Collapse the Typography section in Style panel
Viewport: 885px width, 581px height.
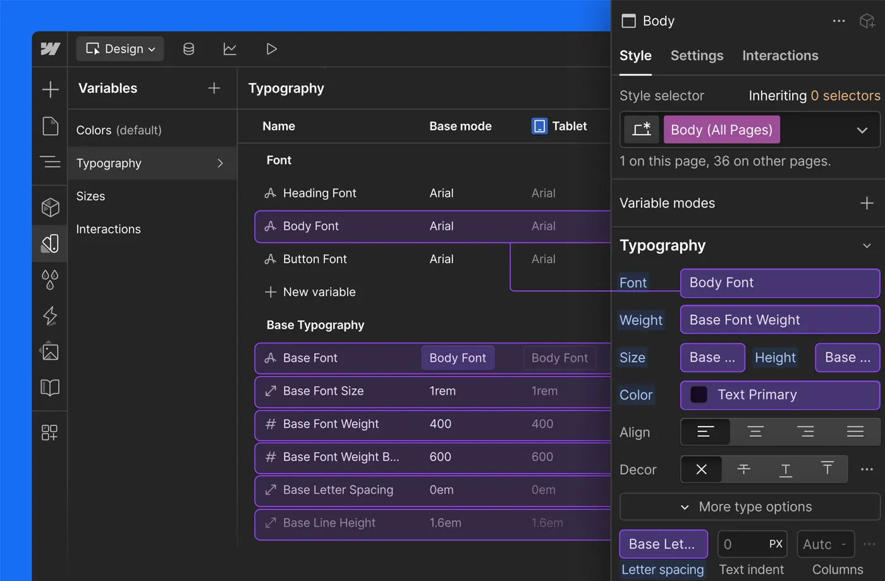[867, 245]
